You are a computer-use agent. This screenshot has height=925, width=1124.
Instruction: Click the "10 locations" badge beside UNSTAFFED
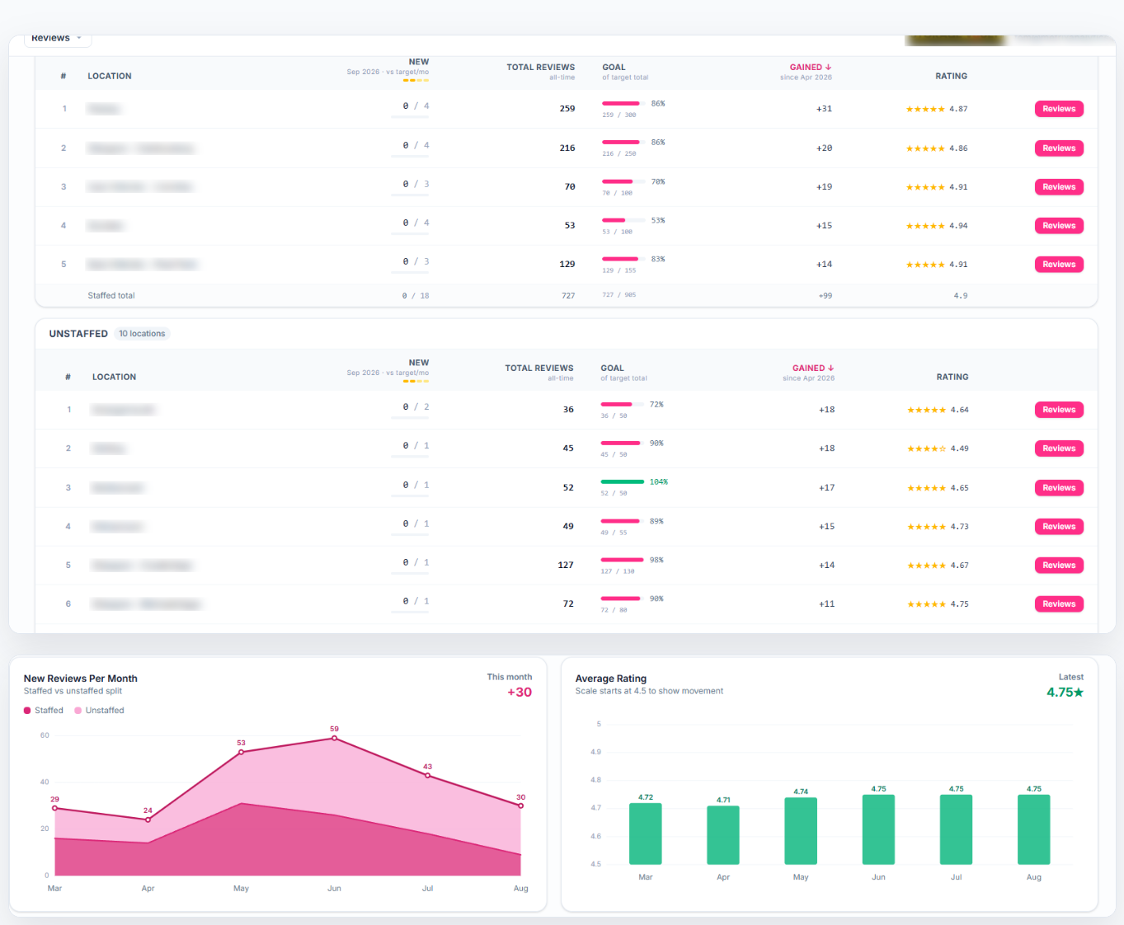[x=142, y=334]
